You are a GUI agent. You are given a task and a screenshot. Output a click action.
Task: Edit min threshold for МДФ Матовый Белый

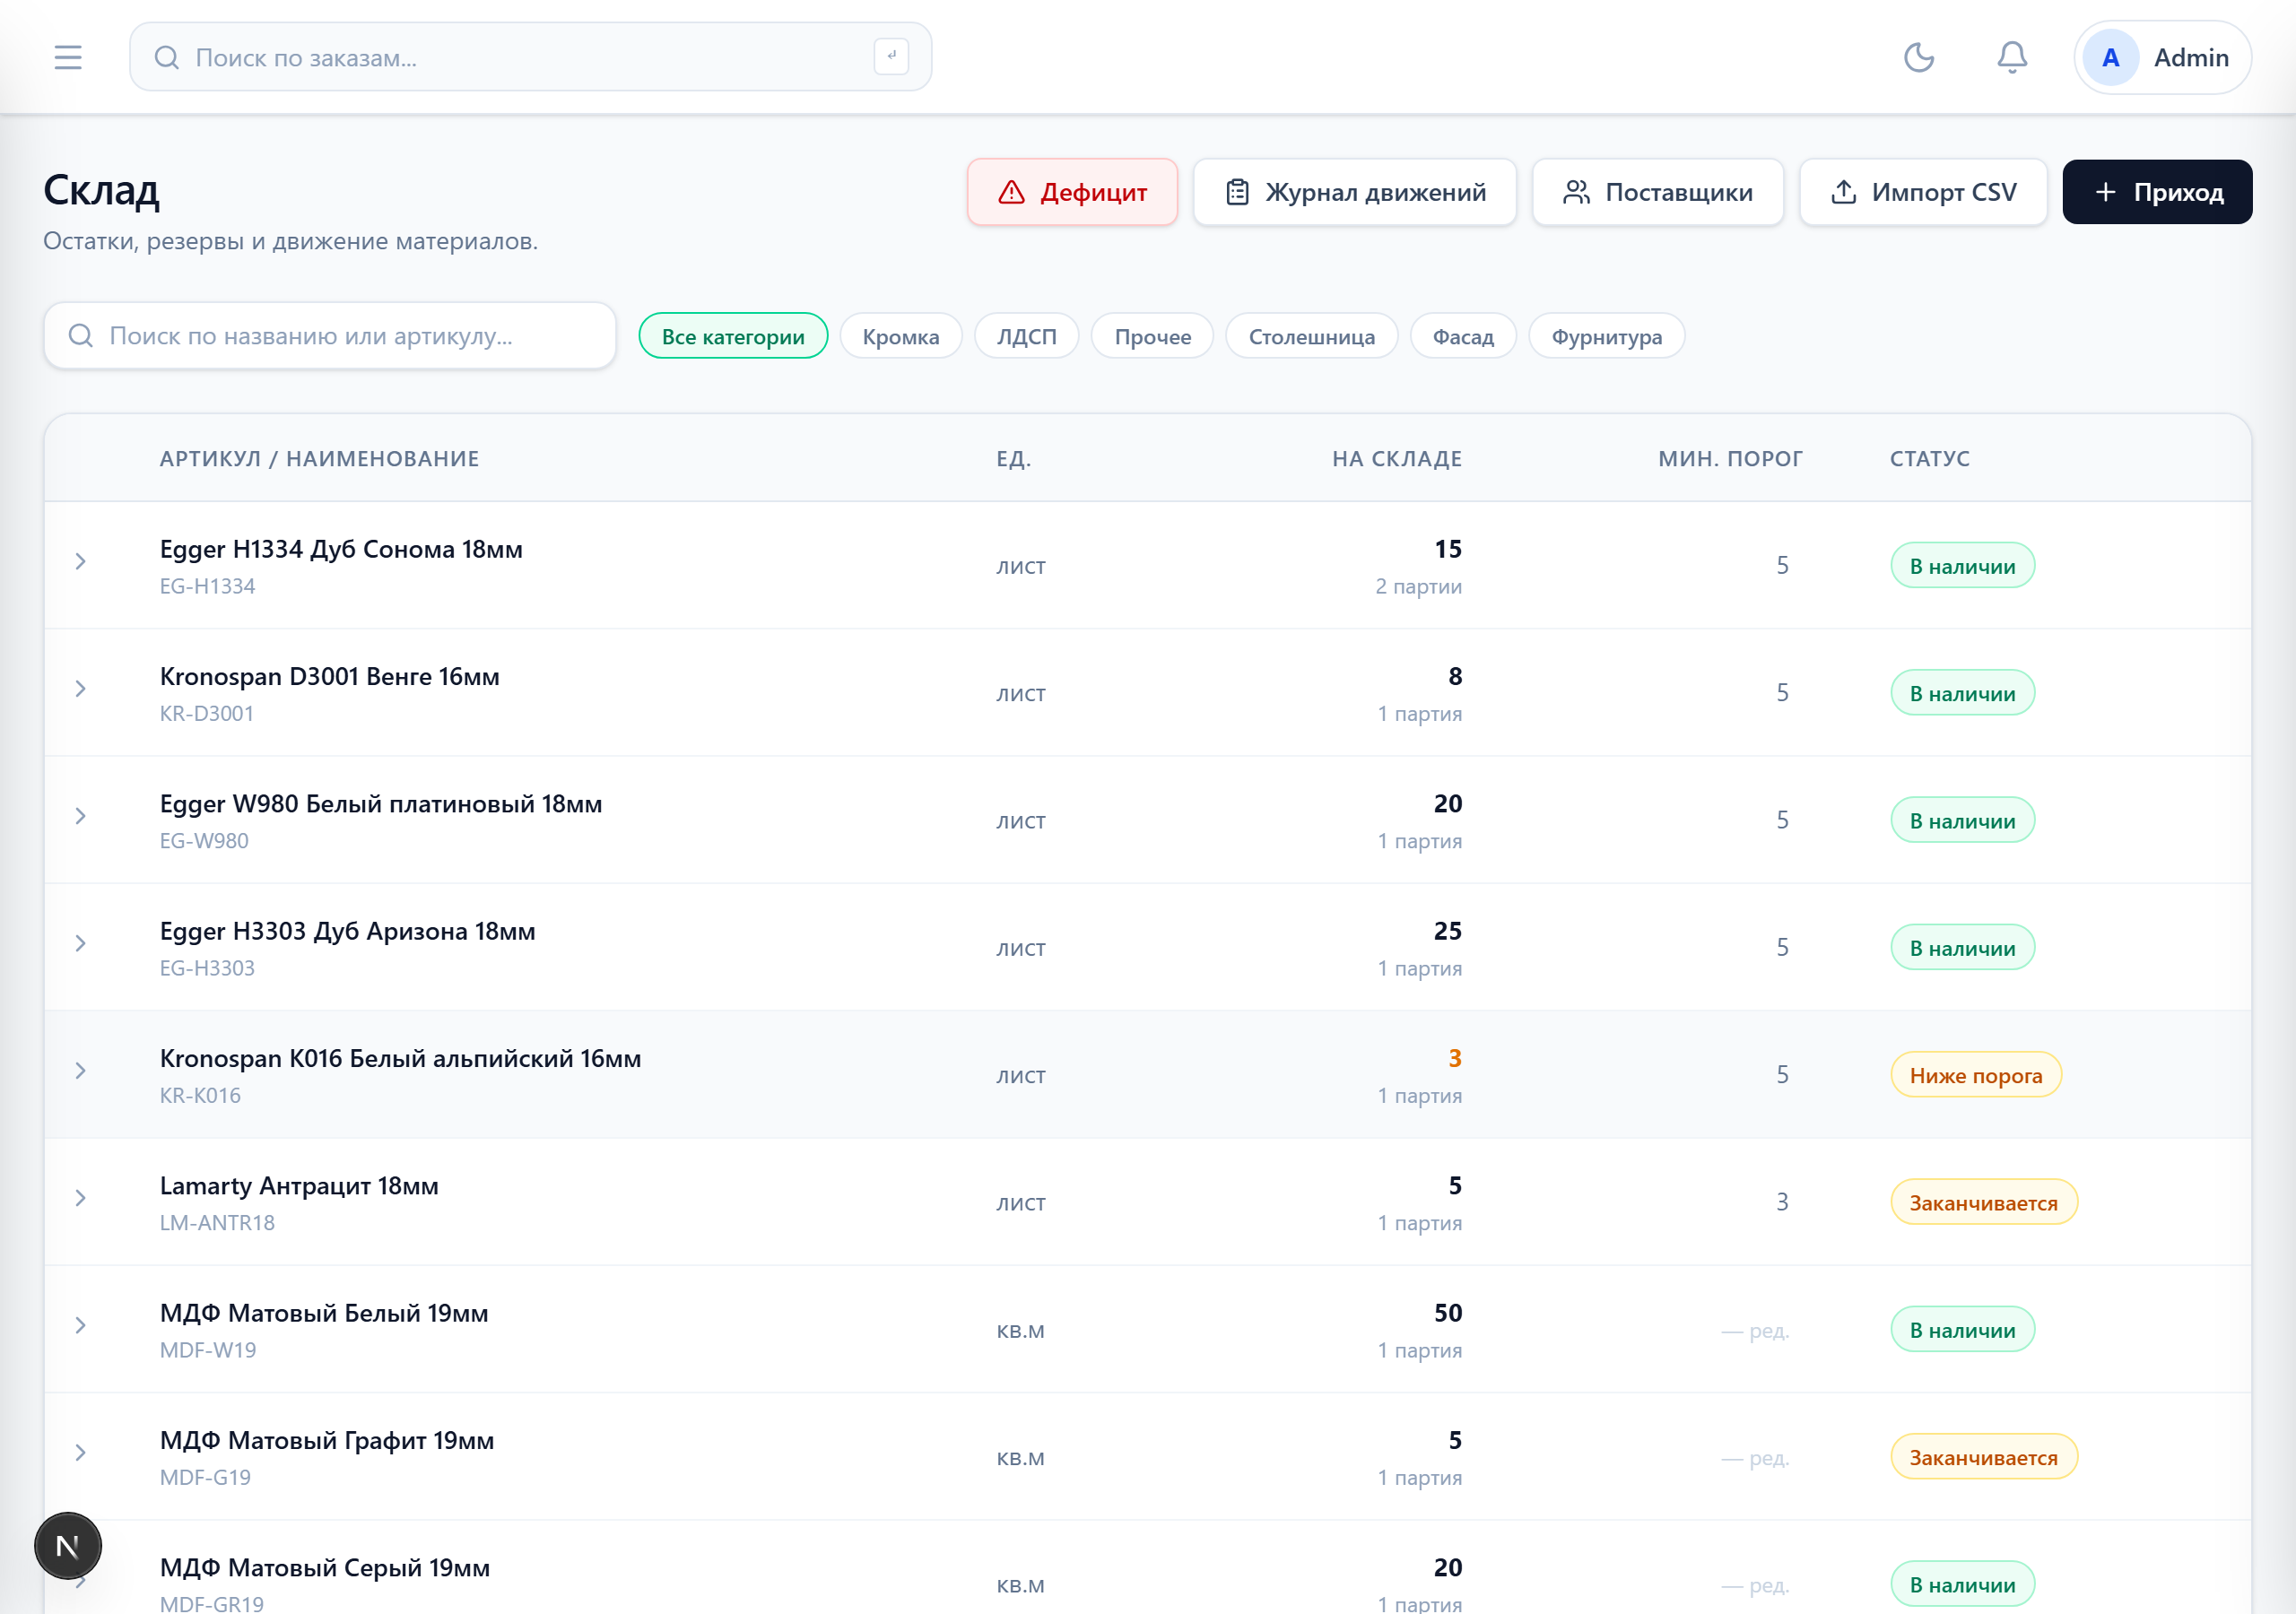pos(1755,1331)
